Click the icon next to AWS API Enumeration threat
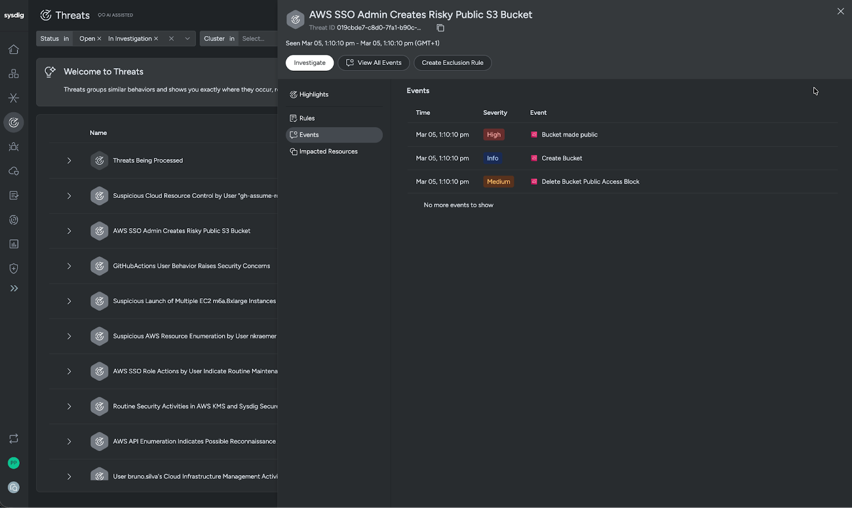Viewport: 852px width, 508px height. click(100, 442)
